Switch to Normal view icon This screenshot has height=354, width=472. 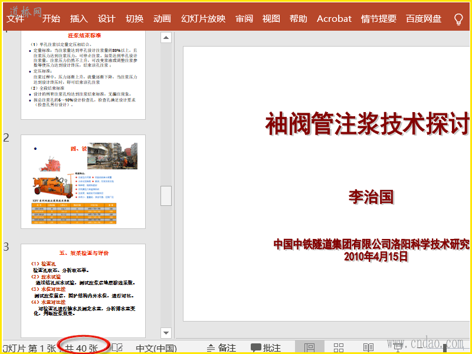coord(309,348)
